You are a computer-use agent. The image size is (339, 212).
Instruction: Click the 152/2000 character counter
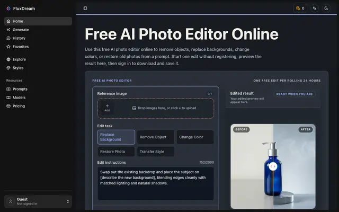pyautogui.click(x=207, y=163)
